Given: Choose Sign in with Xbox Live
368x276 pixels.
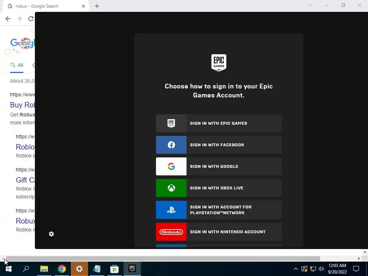Looking at the screenshot, I should tap(219, 188).
